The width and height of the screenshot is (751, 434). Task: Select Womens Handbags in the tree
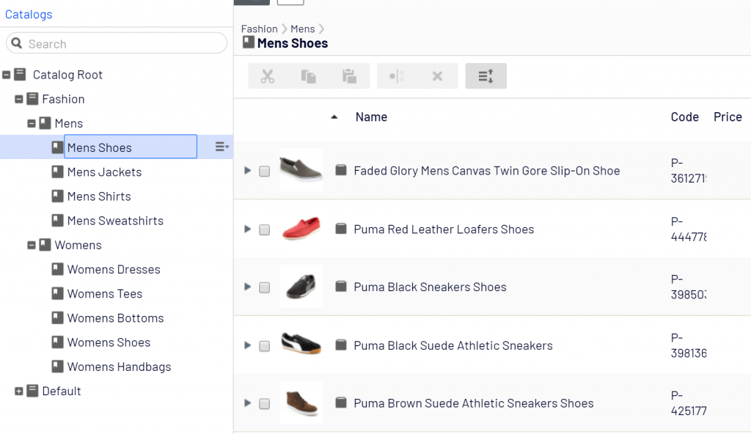tap(120, 367)
